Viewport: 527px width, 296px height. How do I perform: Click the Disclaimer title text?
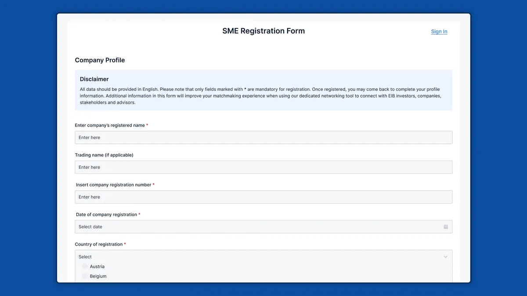tap(94, 79)
